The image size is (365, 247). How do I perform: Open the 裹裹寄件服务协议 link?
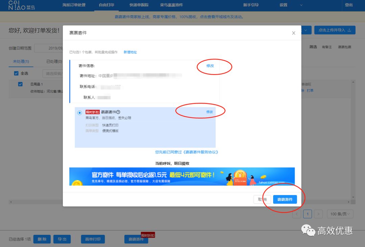coord(201,152)
